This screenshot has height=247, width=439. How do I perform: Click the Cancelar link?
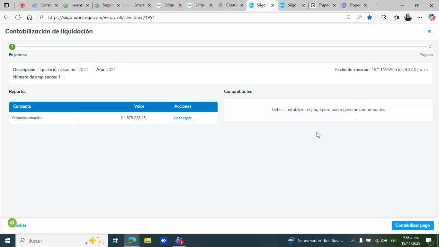20,225
